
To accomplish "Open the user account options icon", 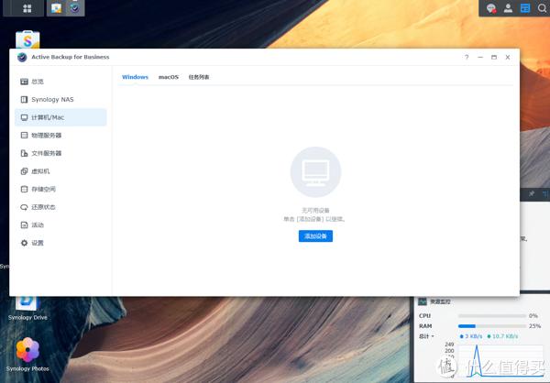I will pos(508,8).
